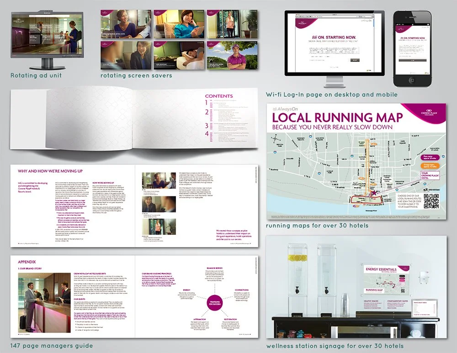Click 'BECAUSE YOU NEVER REALLY SLOW DOWN' subtitle
The height and width of the screenshot is (353, 457).
click(332, 127)
